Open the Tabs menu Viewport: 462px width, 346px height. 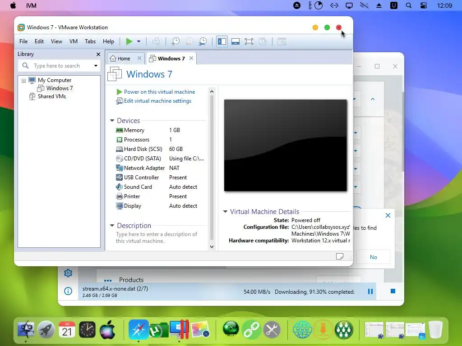[x=90, y=41]
